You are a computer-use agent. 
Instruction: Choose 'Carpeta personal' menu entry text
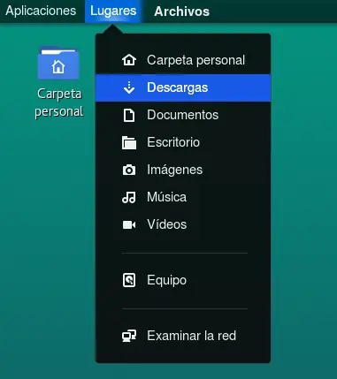point(195,60)
